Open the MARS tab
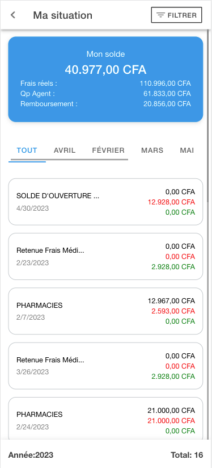Viewport: 212px width, 468px height. click(152, 150)
